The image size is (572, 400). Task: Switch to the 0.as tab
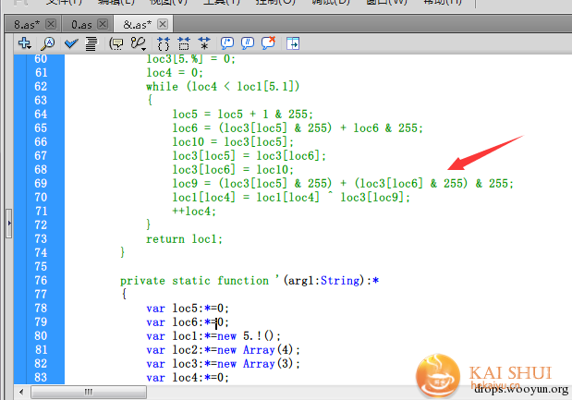[x=81, y=24]
